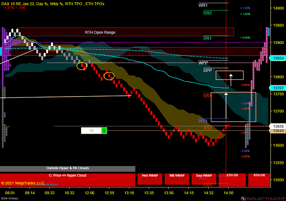Click the Mnt VWAP indicator panel

point(150,179)
